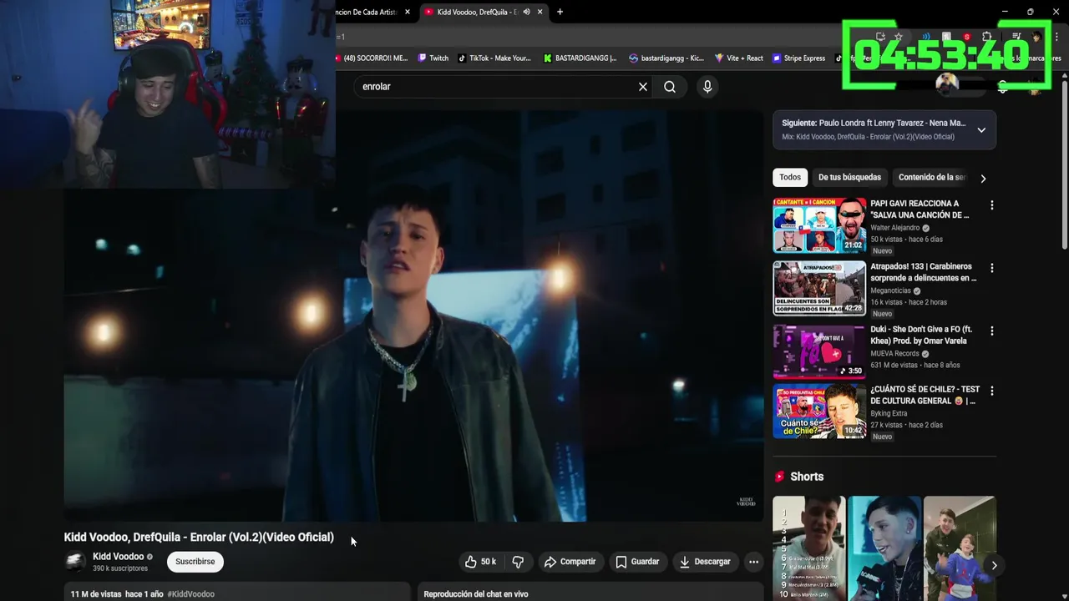Open options for PAPI GAVI REACCIONA video
This screenshot has height=601, width=1069.
(992, 205)
